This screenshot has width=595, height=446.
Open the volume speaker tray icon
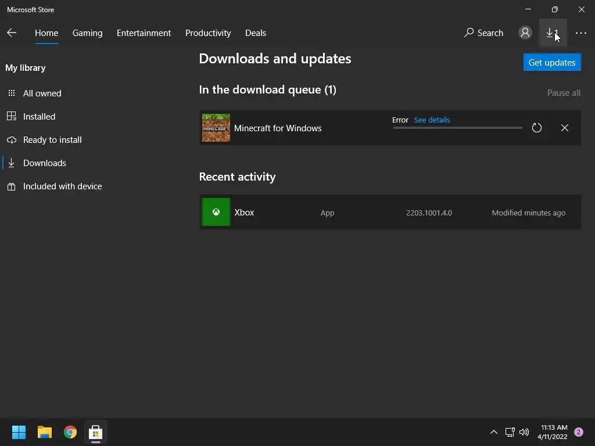tap(524, 432)
